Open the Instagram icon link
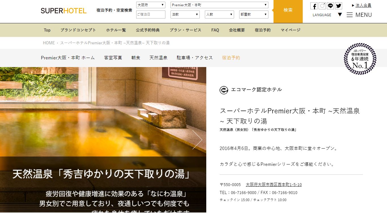Image resolution: width=387 pixels, height=223 pixels. point(322,6)
